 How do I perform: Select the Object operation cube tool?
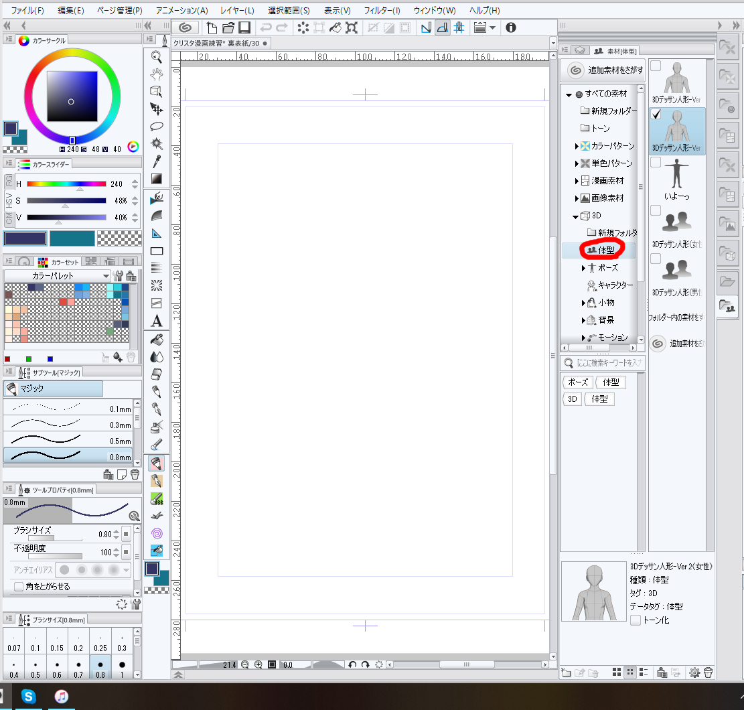pyautogui.click(x=157, y=91)
